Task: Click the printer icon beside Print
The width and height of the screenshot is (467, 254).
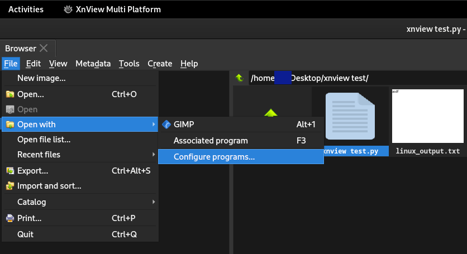Action: (10, 218)
